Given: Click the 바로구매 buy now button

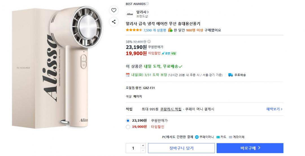Looking at the screenshot, I should click(250, 148).
